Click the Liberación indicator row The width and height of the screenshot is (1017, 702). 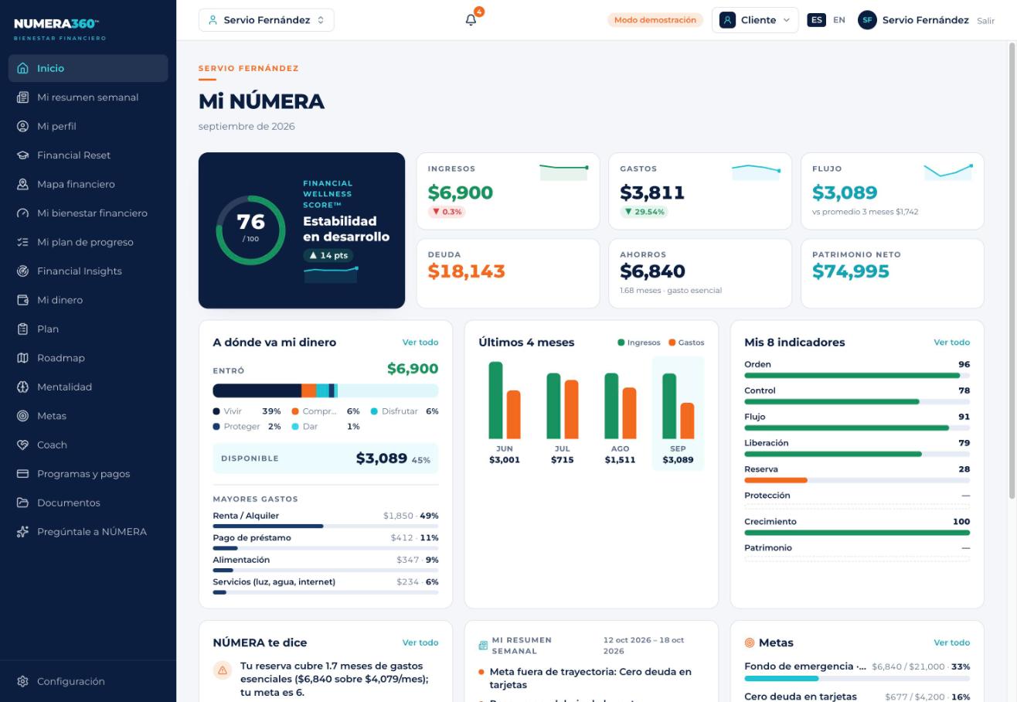point(857,448)
